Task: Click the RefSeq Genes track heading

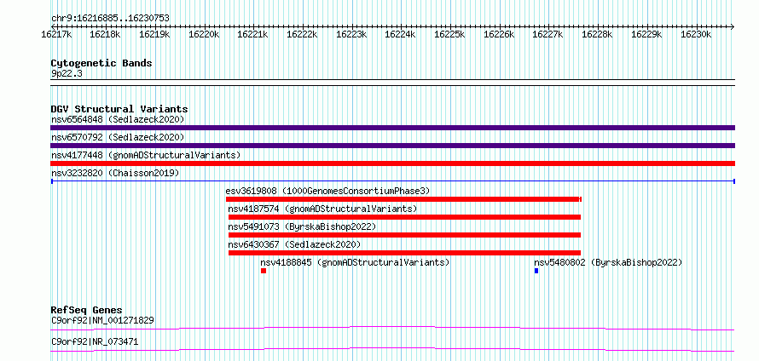Action: click(86, 310)
